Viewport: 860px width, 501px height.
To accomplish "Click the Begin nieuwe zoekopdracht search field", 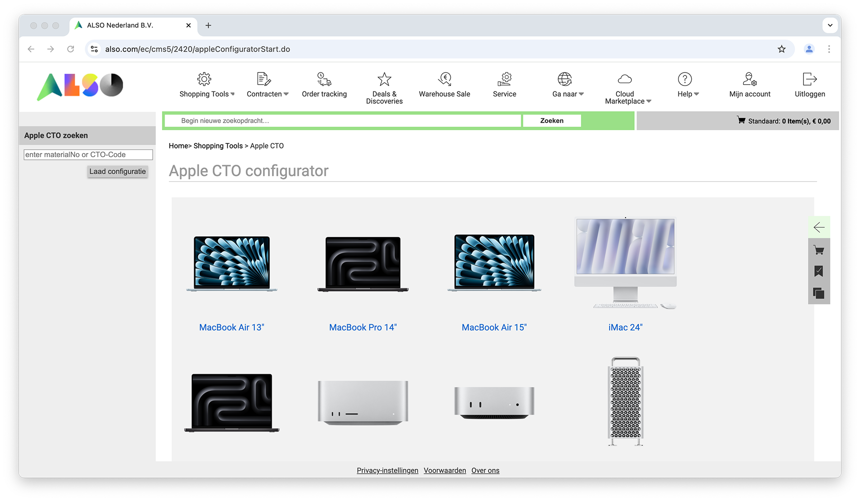I will tap(343, 121).
